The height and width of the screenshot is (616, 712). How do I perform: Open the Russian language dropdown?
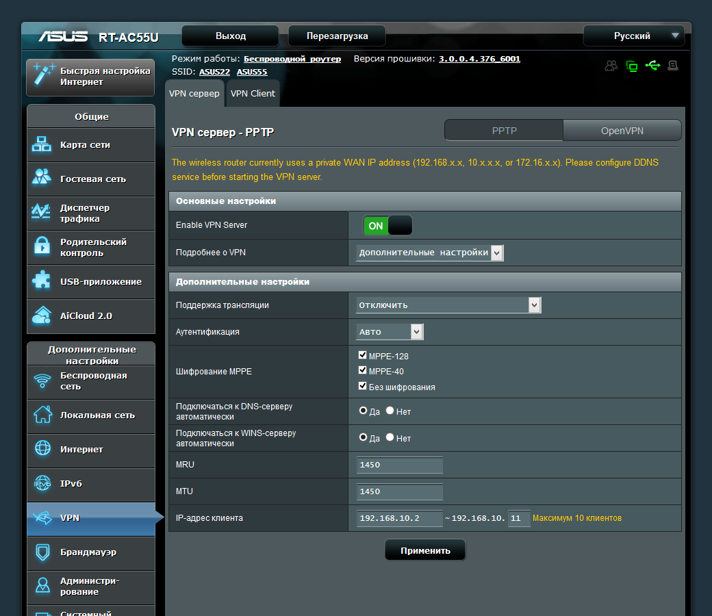point(633,36)
